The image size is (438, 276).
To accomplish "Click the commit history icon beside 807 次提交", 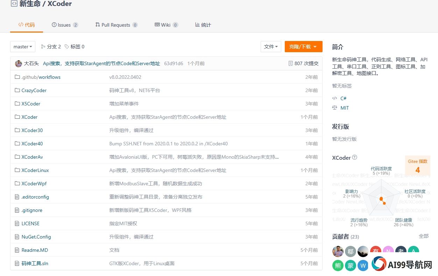I will [x=290, y=63].
